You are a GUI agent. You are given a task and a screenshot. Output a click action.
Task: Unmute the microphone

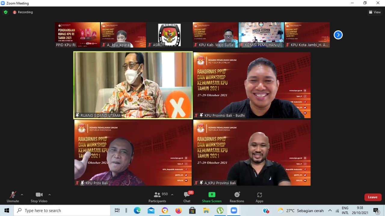tap(13, 197)
